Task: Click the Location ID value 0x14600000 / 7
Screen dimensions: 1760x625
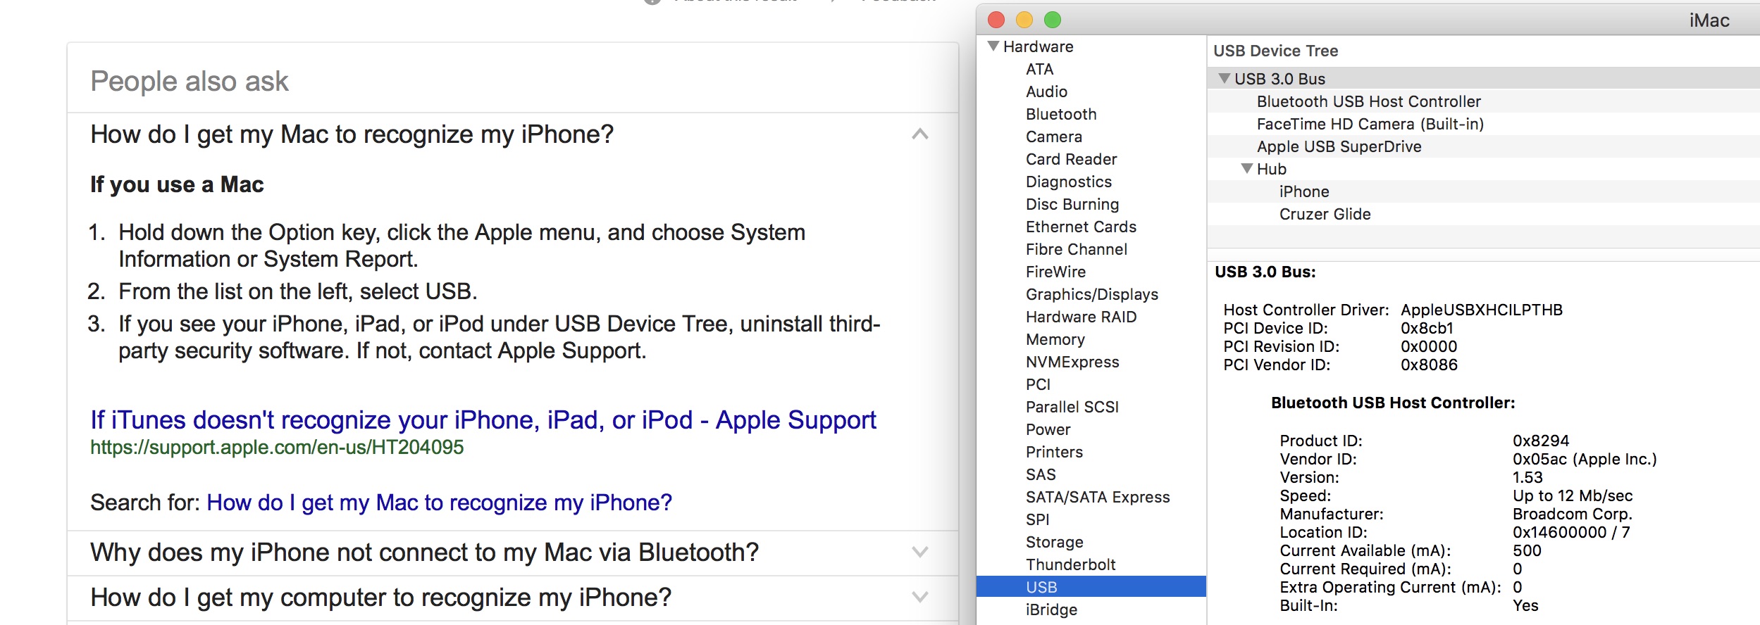Action: point(1571,532)
